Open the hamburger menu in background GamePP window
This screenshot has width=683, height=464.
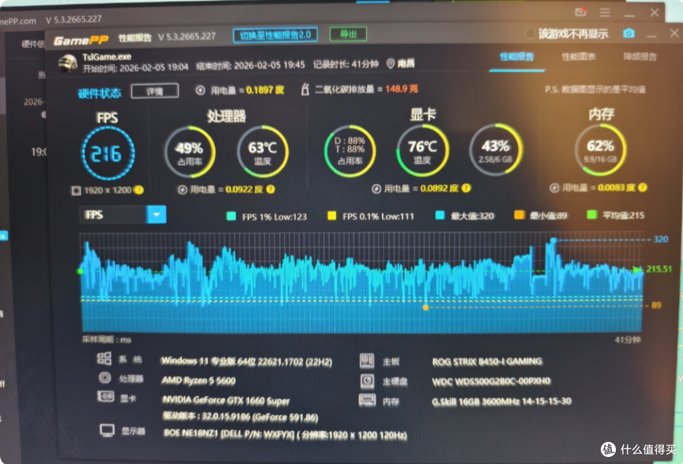(605, 12)
